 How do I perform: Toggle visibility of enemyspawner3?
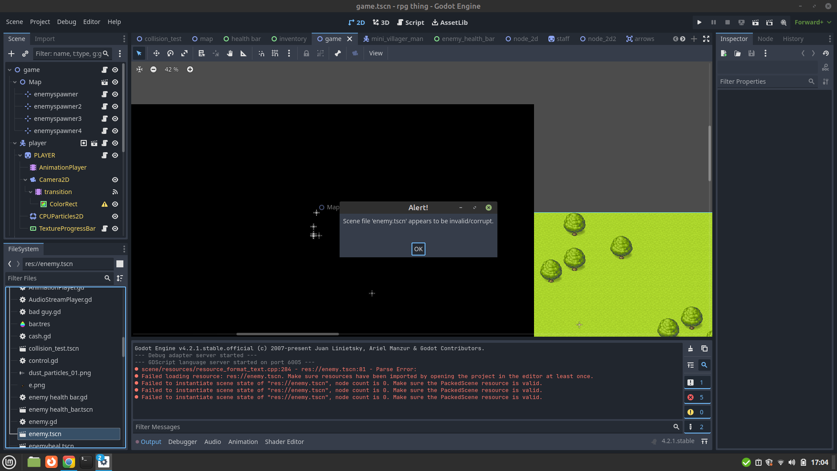(115, 119)
